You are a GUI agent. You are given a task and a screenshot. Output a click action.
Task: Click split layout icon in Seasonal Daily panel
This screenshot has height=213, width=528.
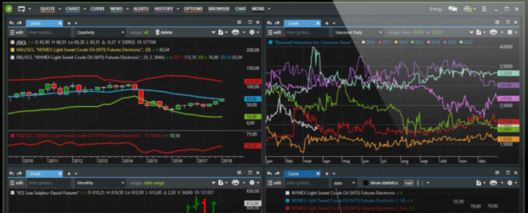point(497,23)
